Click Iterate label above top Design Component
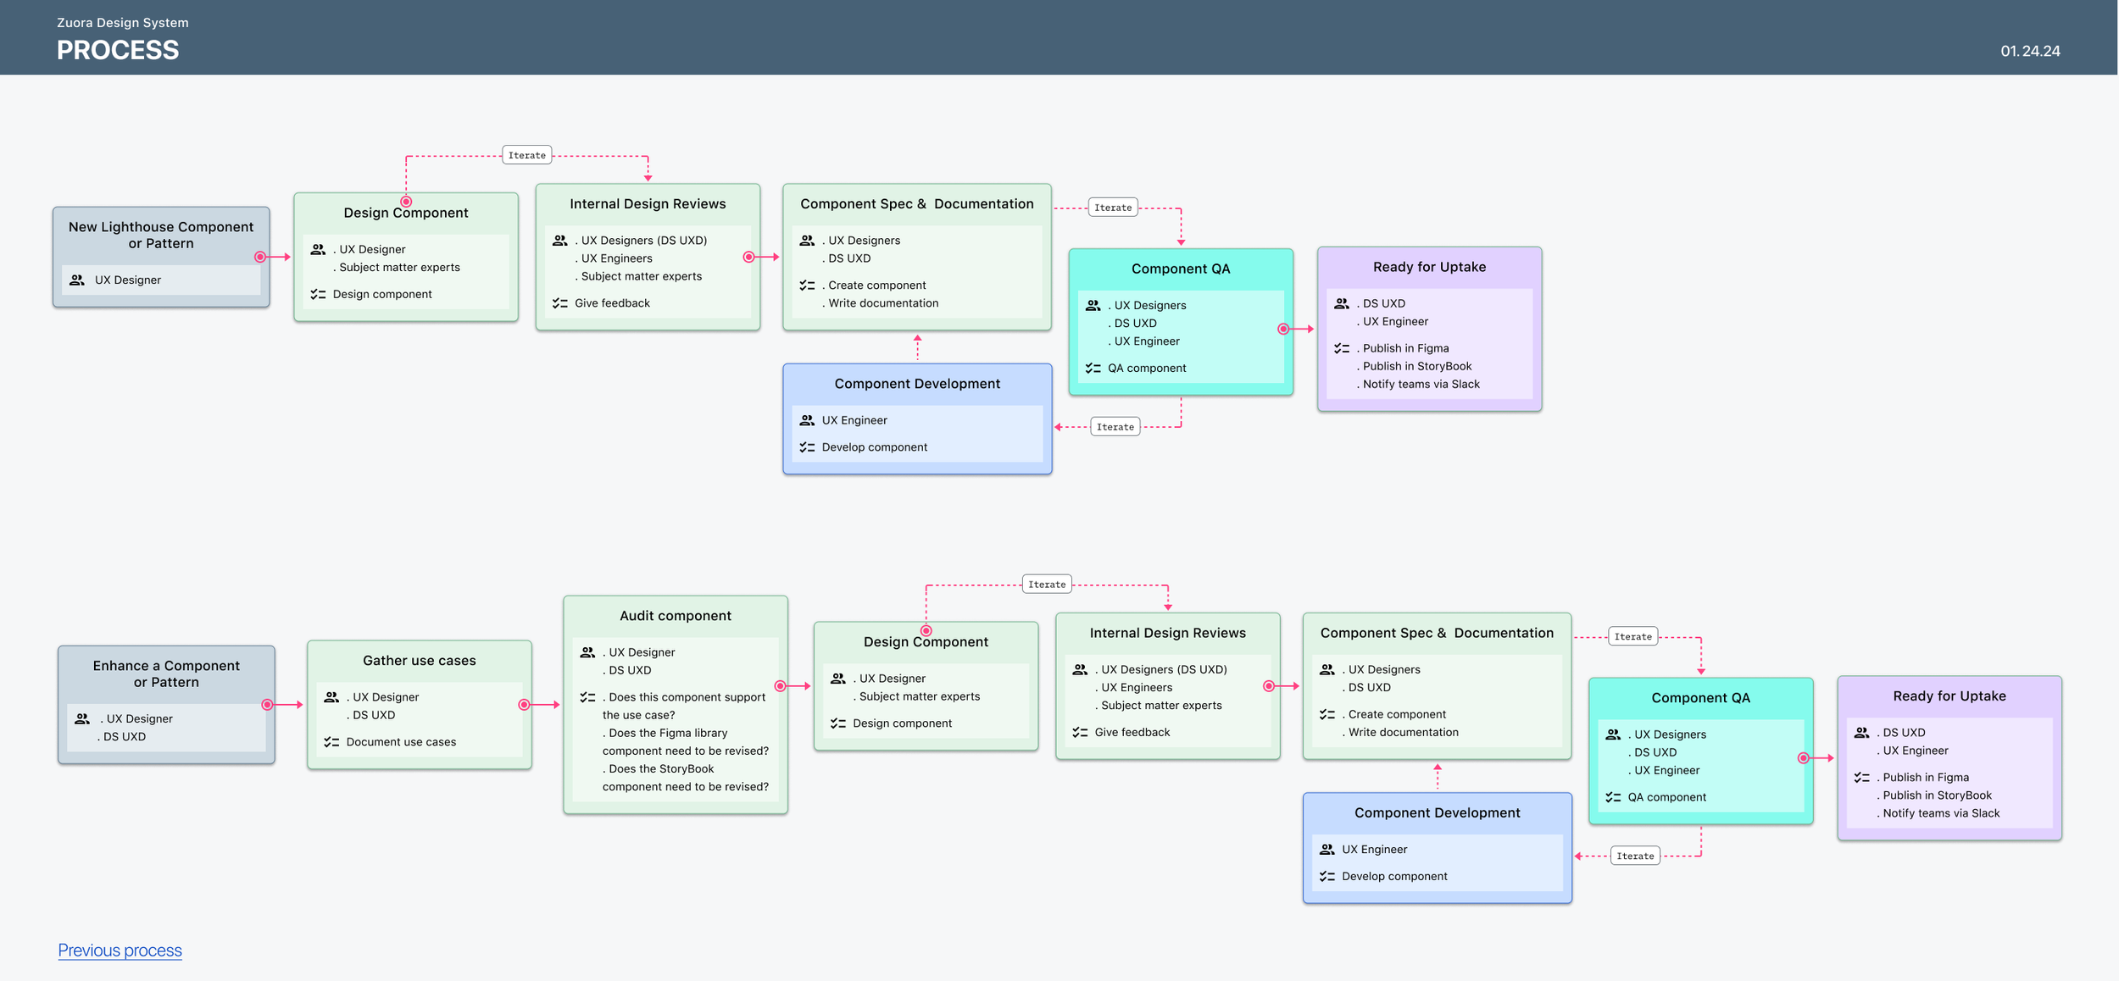The width and height of the screenshot is (2119, 981). (526, 155)
